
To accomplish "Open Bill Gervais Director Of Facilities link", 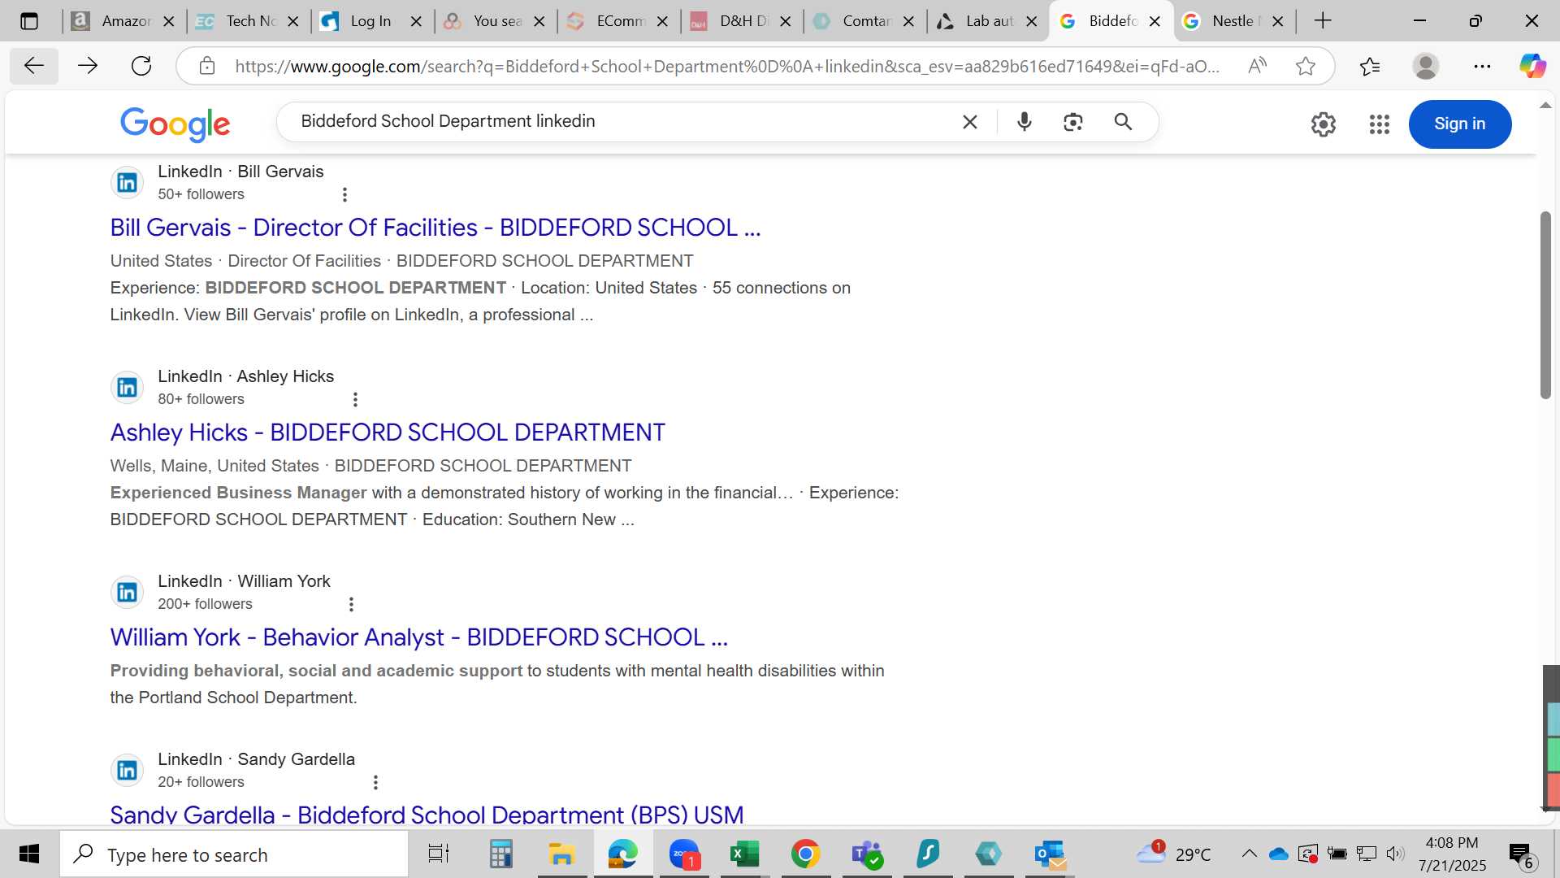I will tap(435, 228).
